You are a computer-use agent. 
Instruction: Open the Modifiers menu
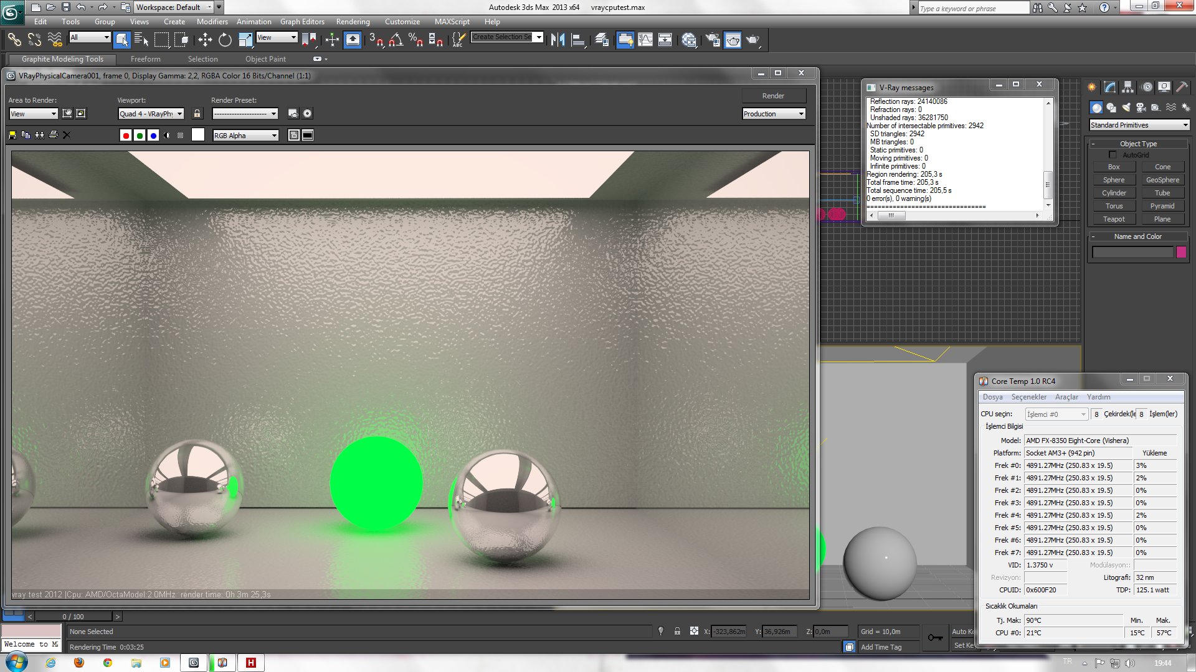pyautogui.click(x=212, y=22)
